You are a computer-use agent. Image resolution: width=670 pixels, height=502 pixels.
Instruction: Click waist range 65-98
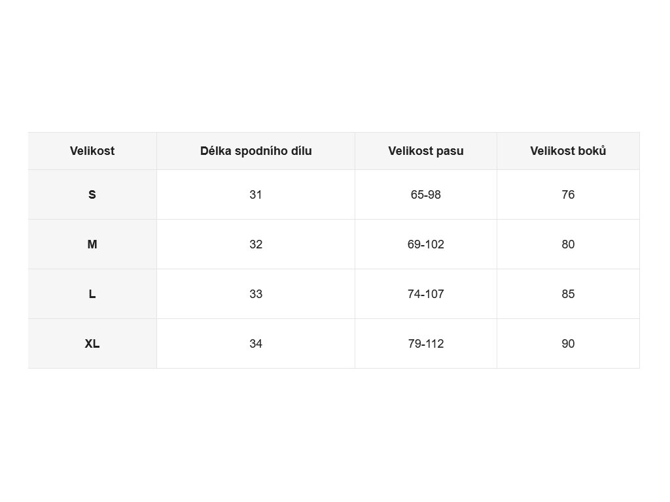point(426,195)
